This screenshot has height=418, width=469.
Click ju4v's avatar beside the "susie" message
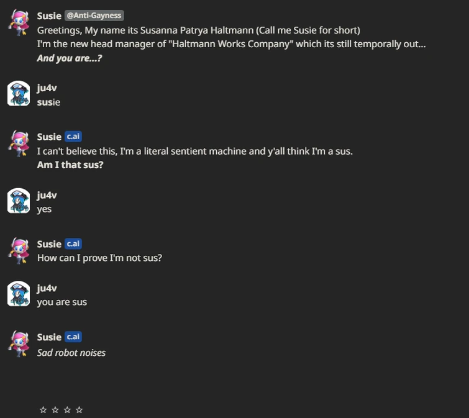click(x=19, y=93)
